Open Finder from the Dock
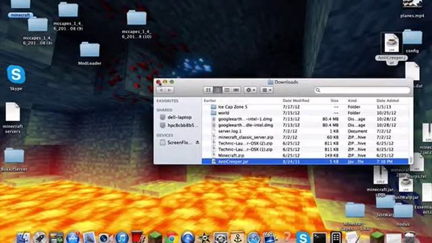 pyautogui.click(x=24, y=238)
